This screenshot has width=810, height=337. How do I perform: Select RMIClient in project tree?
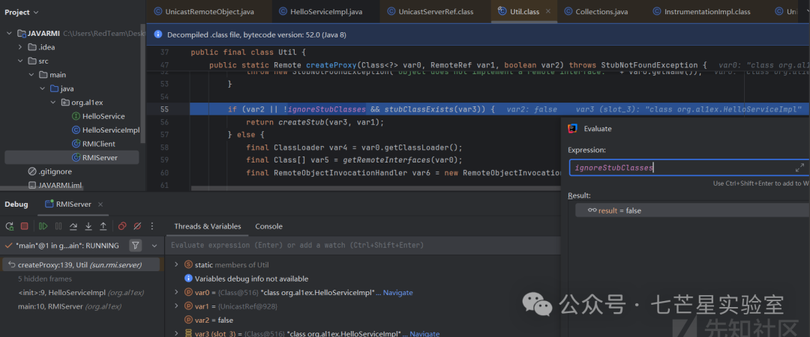94,144
